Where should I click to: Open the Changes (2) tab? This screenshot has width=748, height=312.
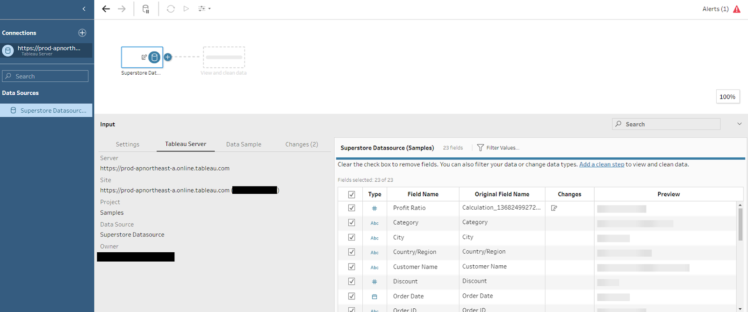pyautogui.click(x=302, y=144)
